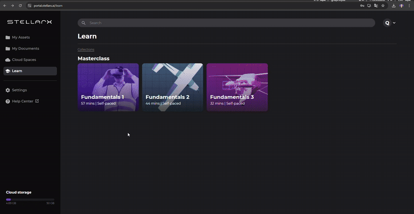
Task: Click the Settings gear icon
Action: click(8, 90)
